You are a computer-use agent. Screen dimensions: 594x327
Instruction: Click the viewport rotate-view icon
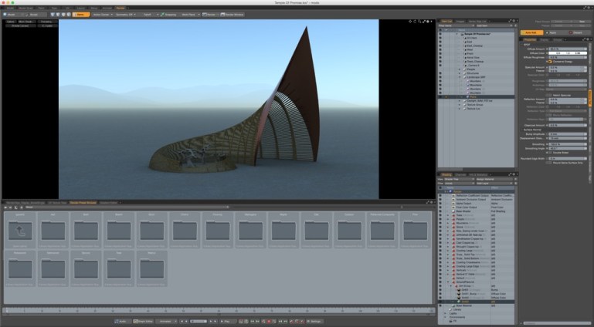pos(415,22)
